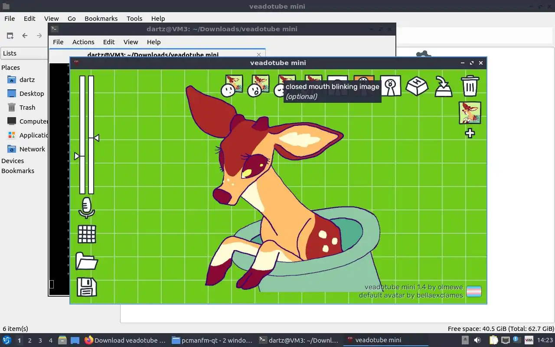Open Tools menu in file manager
The width and height of the screenshot is (555, 347).
coord(134,18)
